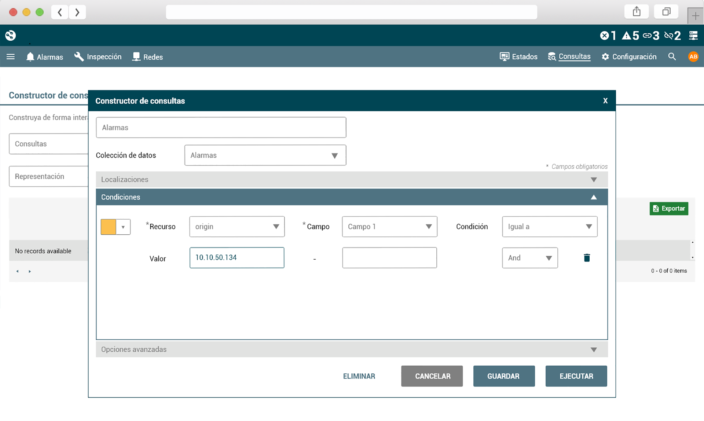Click the Alarmas bell icon

[30, 57]
